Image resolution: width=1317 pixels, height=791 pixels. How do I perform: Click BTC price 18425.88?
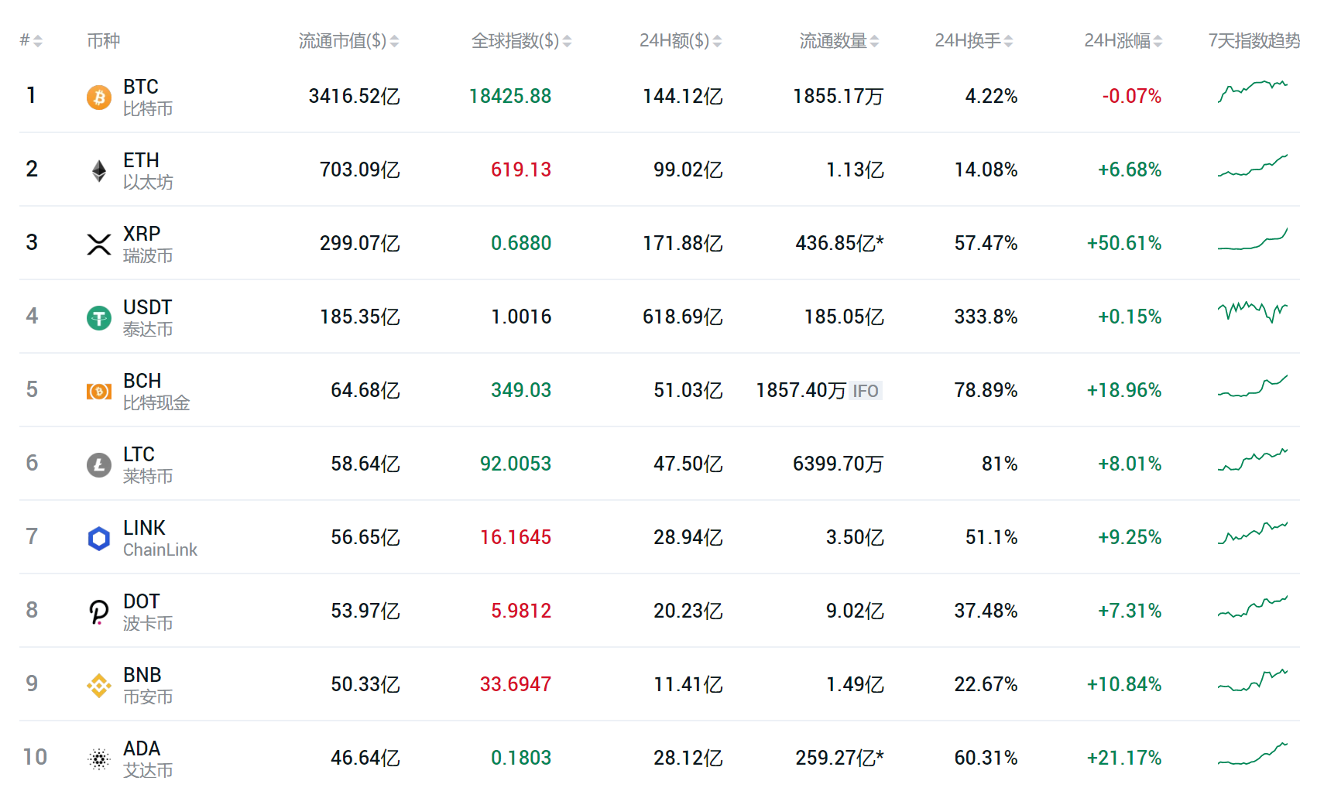[x=510, y=96]
